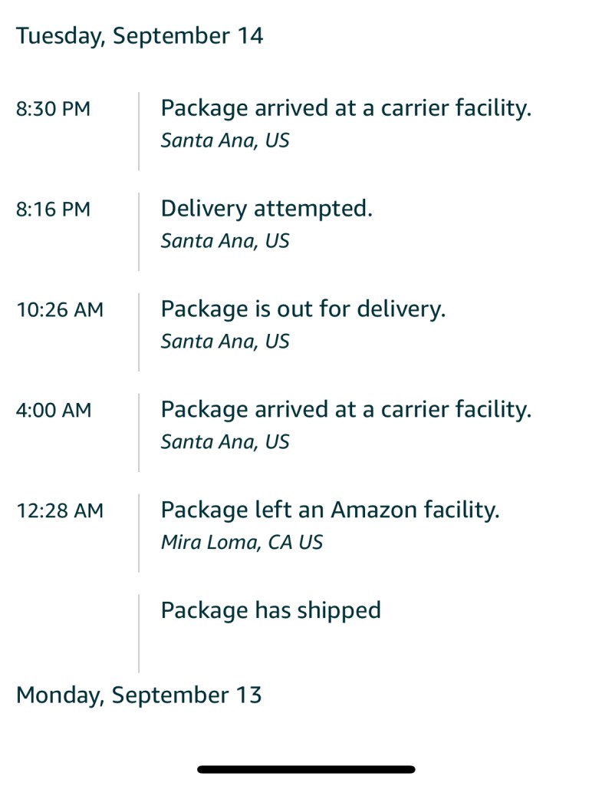Click the Mira Loma, CA US location
The height and width of the screenshot is (786, 612).
[242, 543]
